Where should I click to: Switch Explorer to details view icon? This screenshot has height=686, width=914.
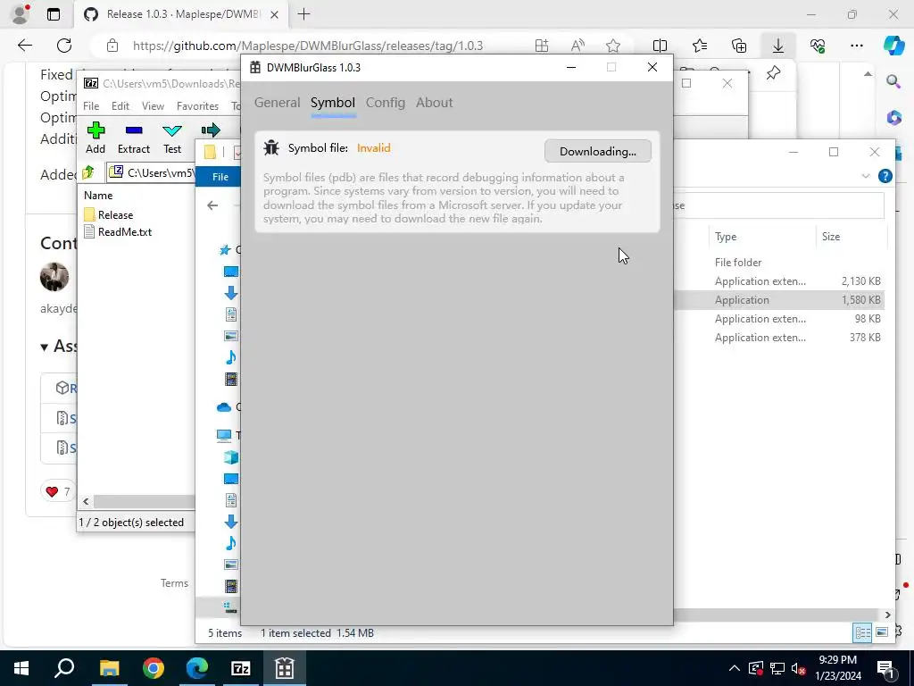(x=862, y=632)
